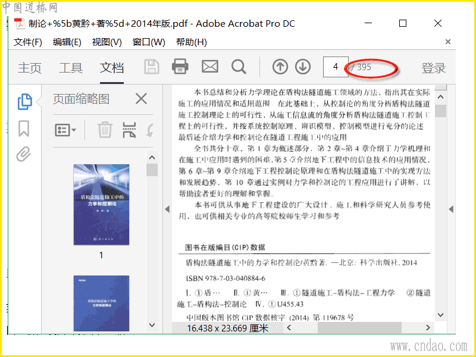Image resolution: width=476 pixels, height=357 pixels.
Task: Expand right tools pane arrow
Action: [x=451, y=209]
